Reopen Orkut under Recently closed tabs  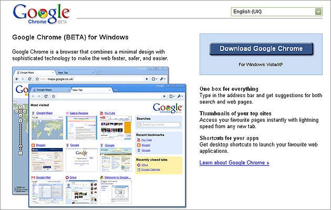pyautogui.click(x=144, y=165)
